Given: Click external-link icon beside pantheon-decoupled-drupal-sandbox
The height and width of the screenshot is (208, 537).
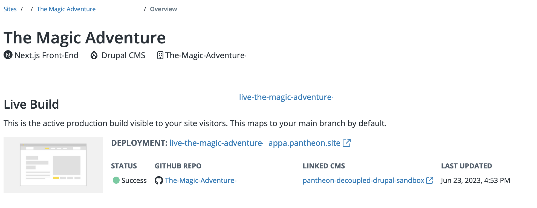Looking at the screenshot, I should point(430,180).
